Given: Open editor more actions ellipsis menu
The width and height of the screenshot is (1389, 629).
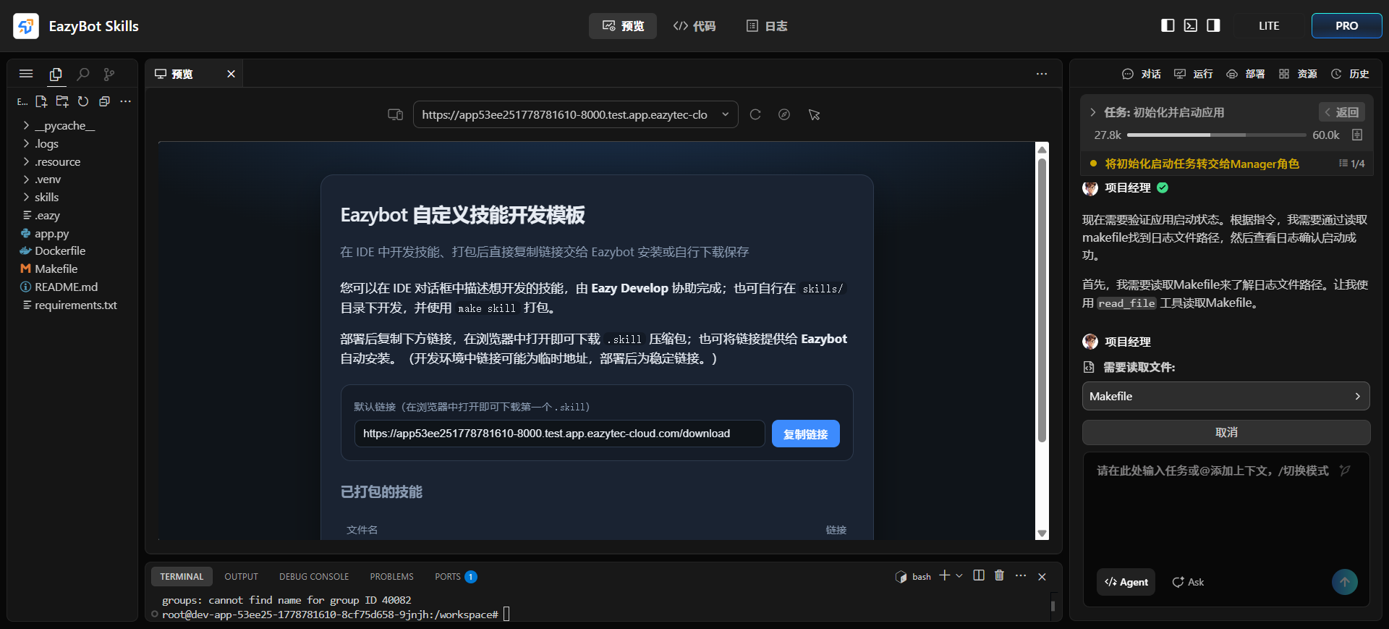Looking at the screenshot, I should (x=1042, y=74).
